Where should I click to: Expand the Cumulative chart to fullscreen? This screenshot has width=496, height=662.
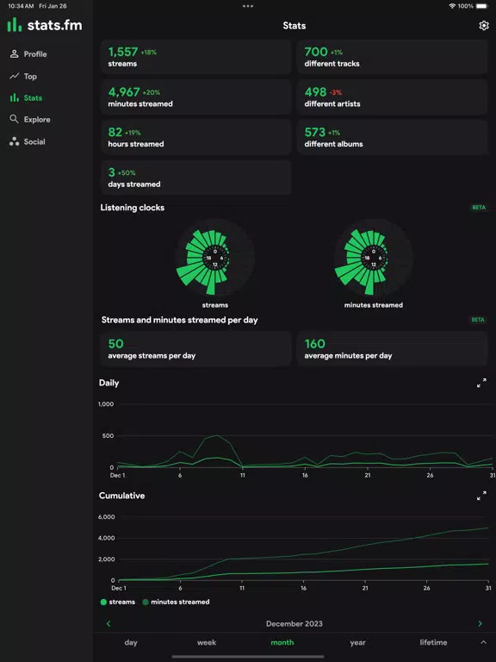(x=481, y=496)
